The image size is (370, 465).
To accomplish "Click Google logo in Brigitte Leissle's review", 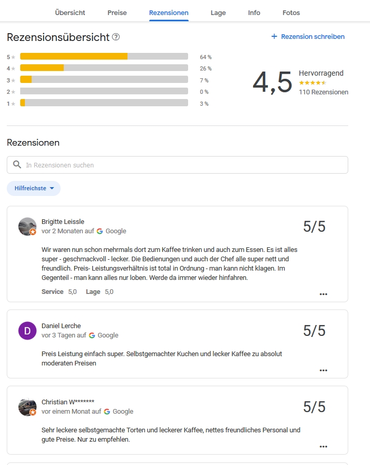I will 100,231.
